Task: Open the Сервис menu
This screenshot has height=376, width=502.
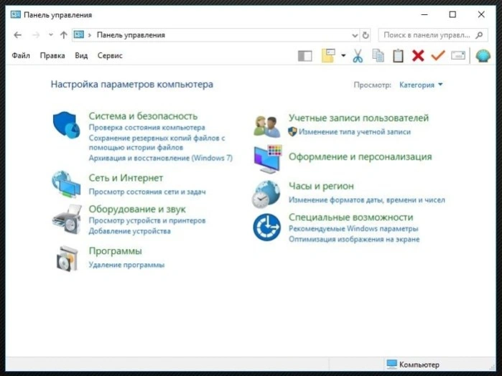Action: pos(110,56)
